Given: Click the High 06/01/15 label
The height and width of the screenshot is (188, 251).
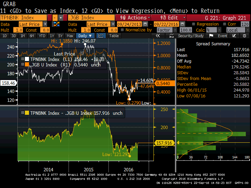Looking at the screenshot, I should [x=192, y=90].
